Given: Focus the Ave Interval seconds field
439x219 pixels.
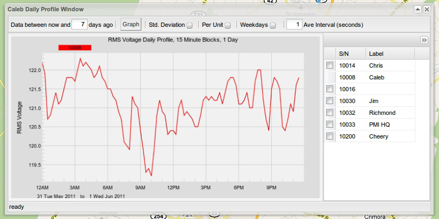Looking at the screenshot, I should [x=293, y=25].
